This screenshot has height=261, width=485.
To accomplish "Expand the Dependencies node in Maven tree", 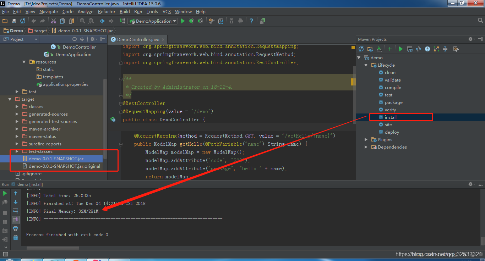I will click(366, 147).
